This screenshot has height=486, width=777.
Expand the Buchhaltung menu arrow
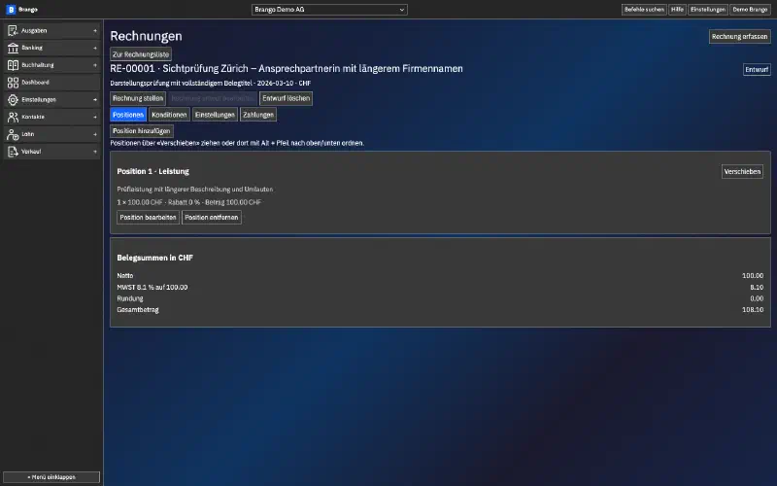point(94,65)
